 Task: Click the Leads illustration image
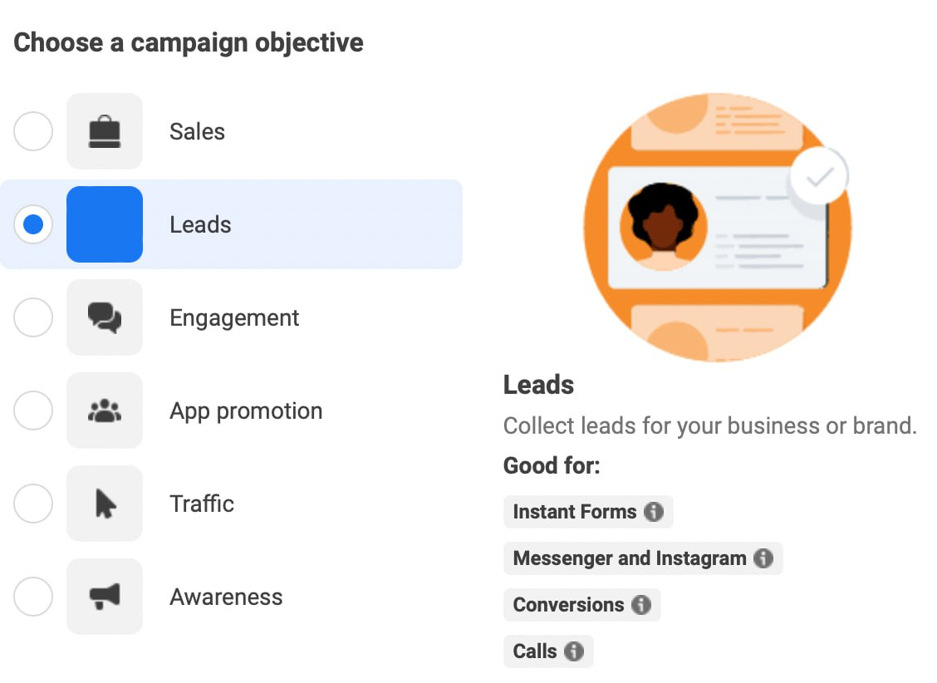pos(717,228)
